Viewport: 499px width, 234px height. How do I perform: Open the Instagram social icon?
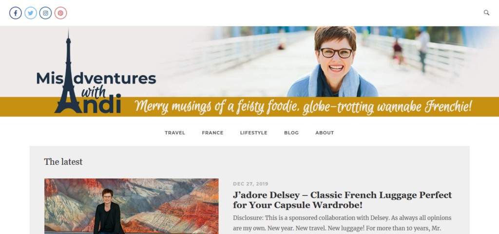(x=45, y=13)
